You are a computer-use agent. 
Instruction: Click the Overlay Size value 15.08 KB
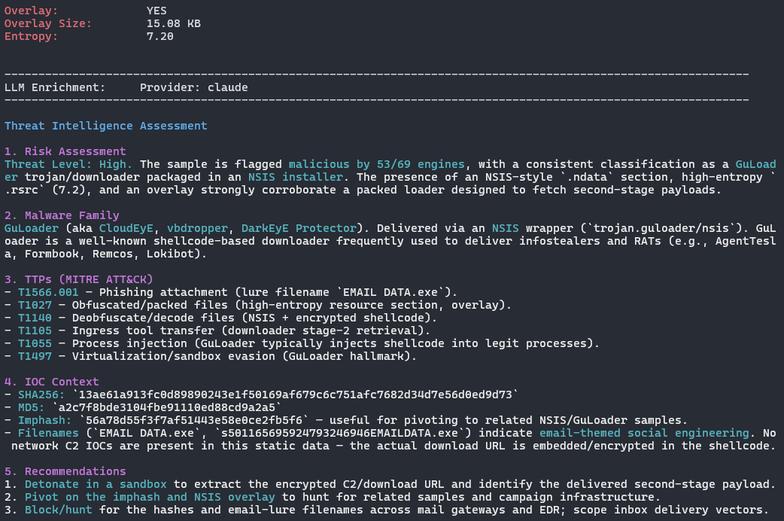[173, 23]
